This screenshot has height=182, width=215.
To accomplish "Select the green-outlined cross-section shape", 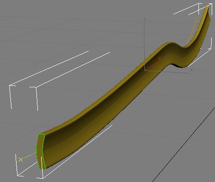I will click(x=41, y=152).
